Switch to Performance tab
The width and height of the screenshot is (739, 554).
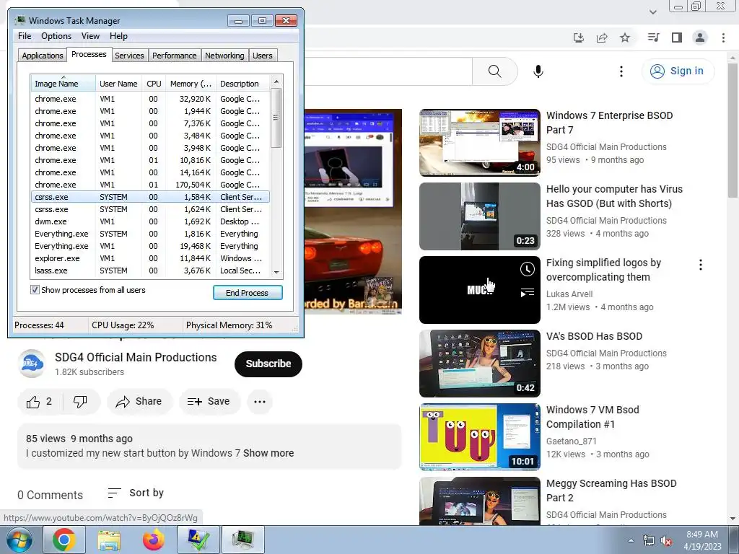pyautogui.click(x=175, y=56)
